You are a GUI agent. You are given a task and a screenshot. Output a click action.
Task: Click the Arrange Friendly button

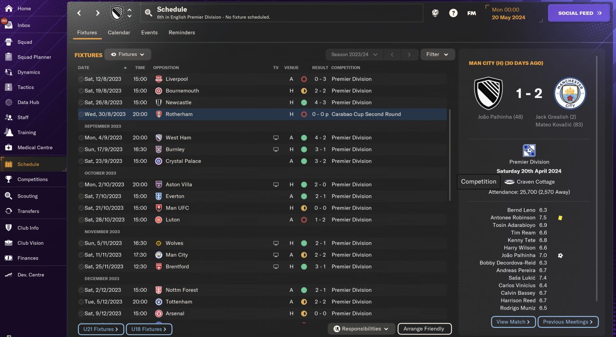[x=424, y=329]
